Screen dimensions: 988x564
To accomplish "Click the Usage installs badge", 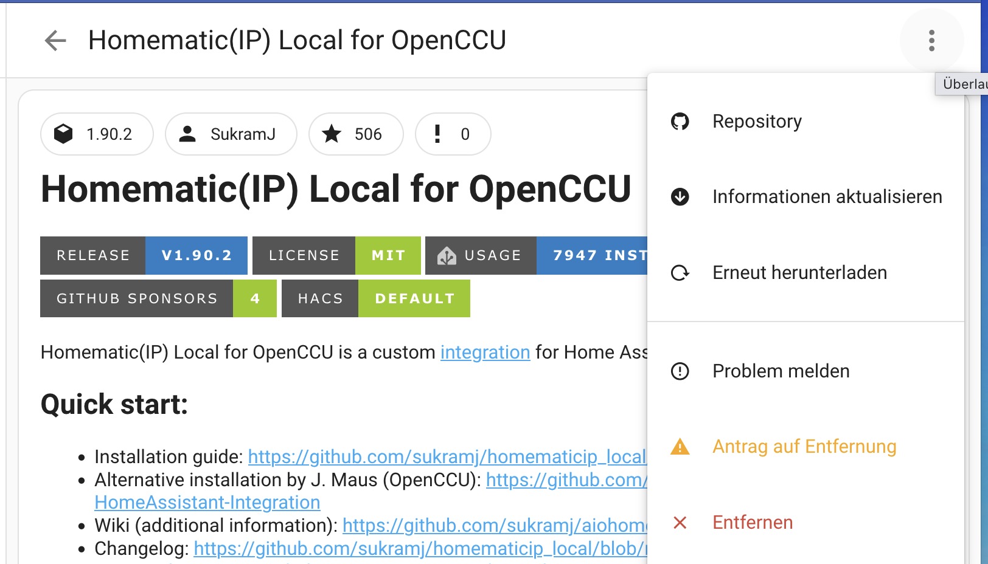I will coord(535,256).
